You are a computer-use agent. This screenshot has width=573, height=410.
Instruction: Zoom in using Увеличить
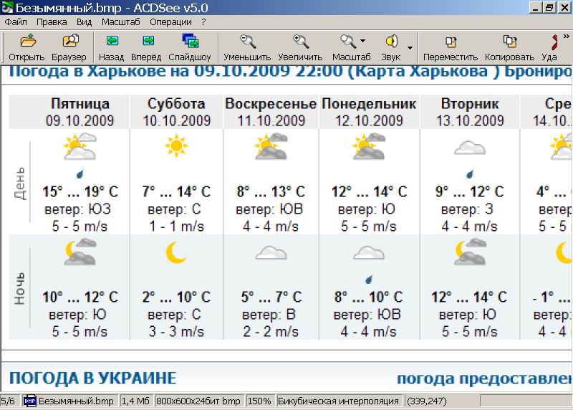(301, 47)
